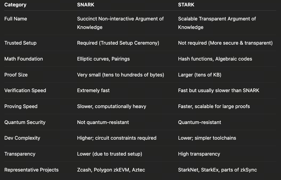Click the "Larger (tens of KB)" cell
281x180 pixels.
point(200,75)
